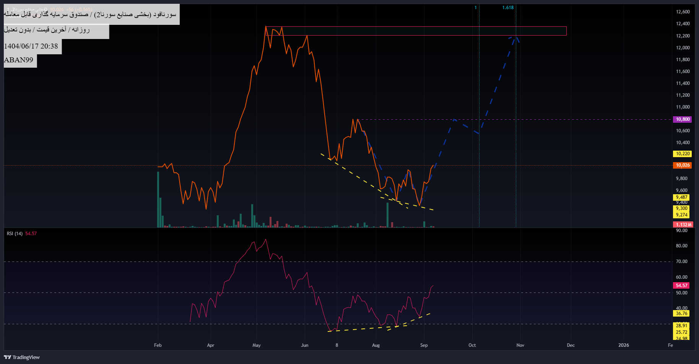Click the yellow 25.72 RSI label
Image resolution: width=699 pixels, height=364 pixels.
[681, 332]
